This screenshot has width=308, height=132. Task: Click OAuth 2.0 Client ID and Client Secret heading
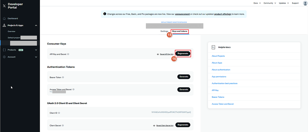tap(67, 103)
